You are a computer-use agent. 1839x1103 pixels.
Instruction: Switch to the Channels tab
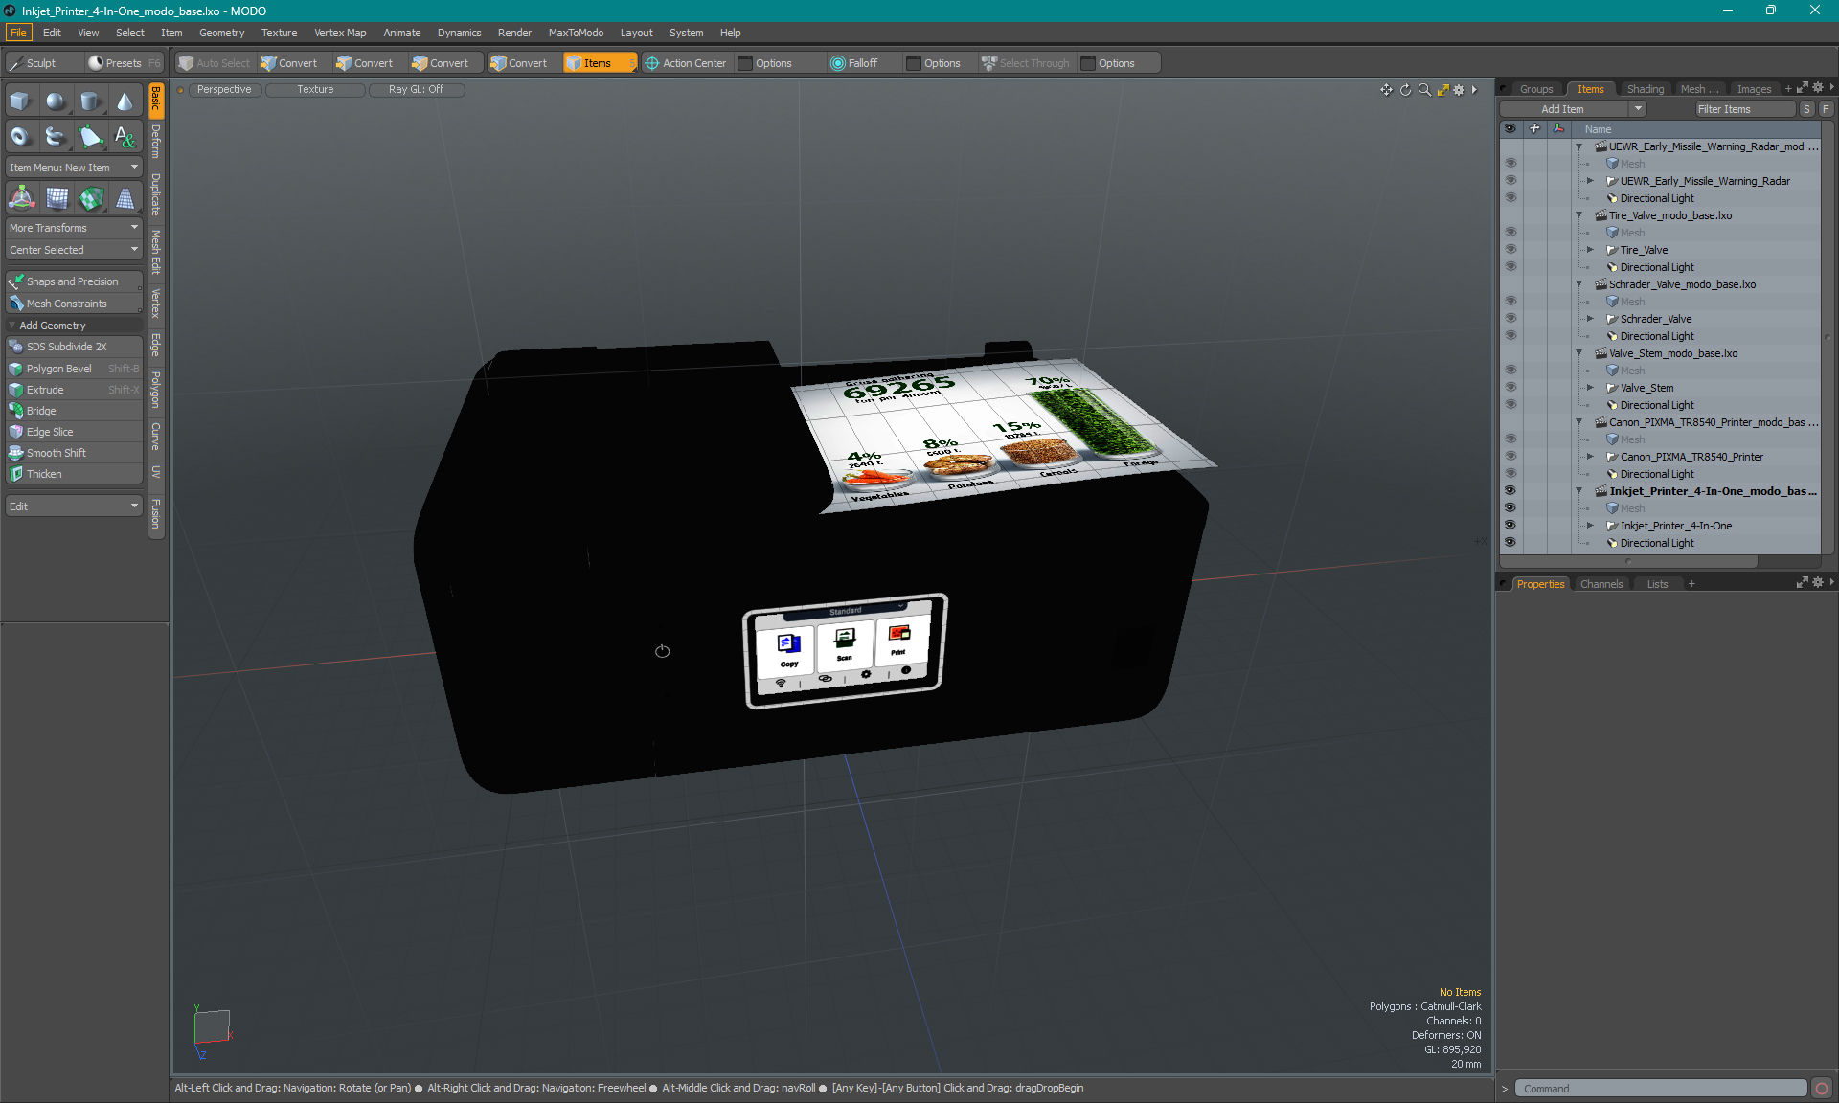click(1601, 584)
